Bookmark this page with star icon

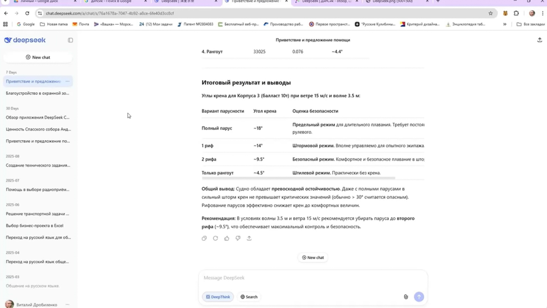pyautogui.click(x=490, y=13)
